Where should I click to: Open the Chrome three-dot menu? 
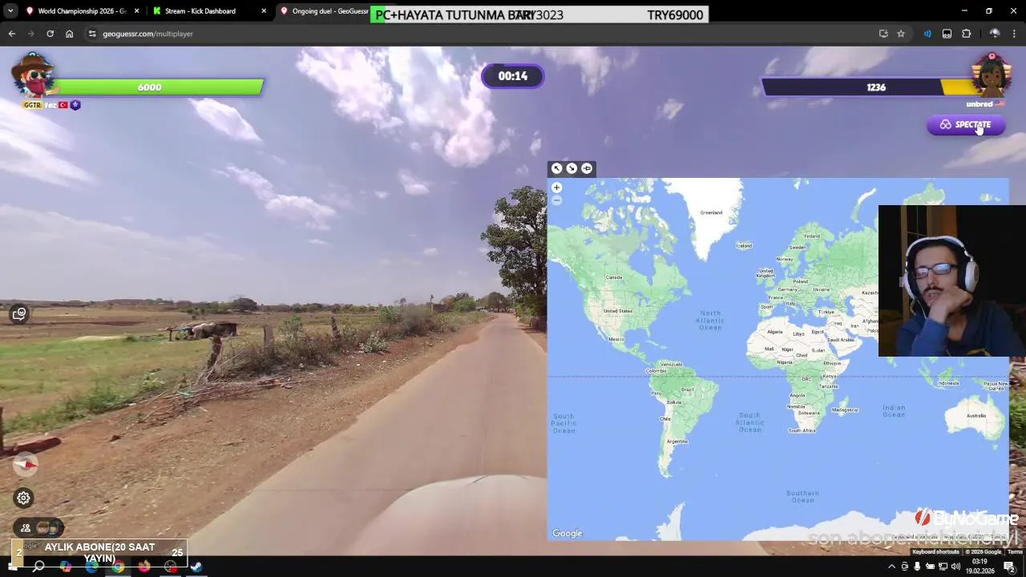[x=1015, y=34]
